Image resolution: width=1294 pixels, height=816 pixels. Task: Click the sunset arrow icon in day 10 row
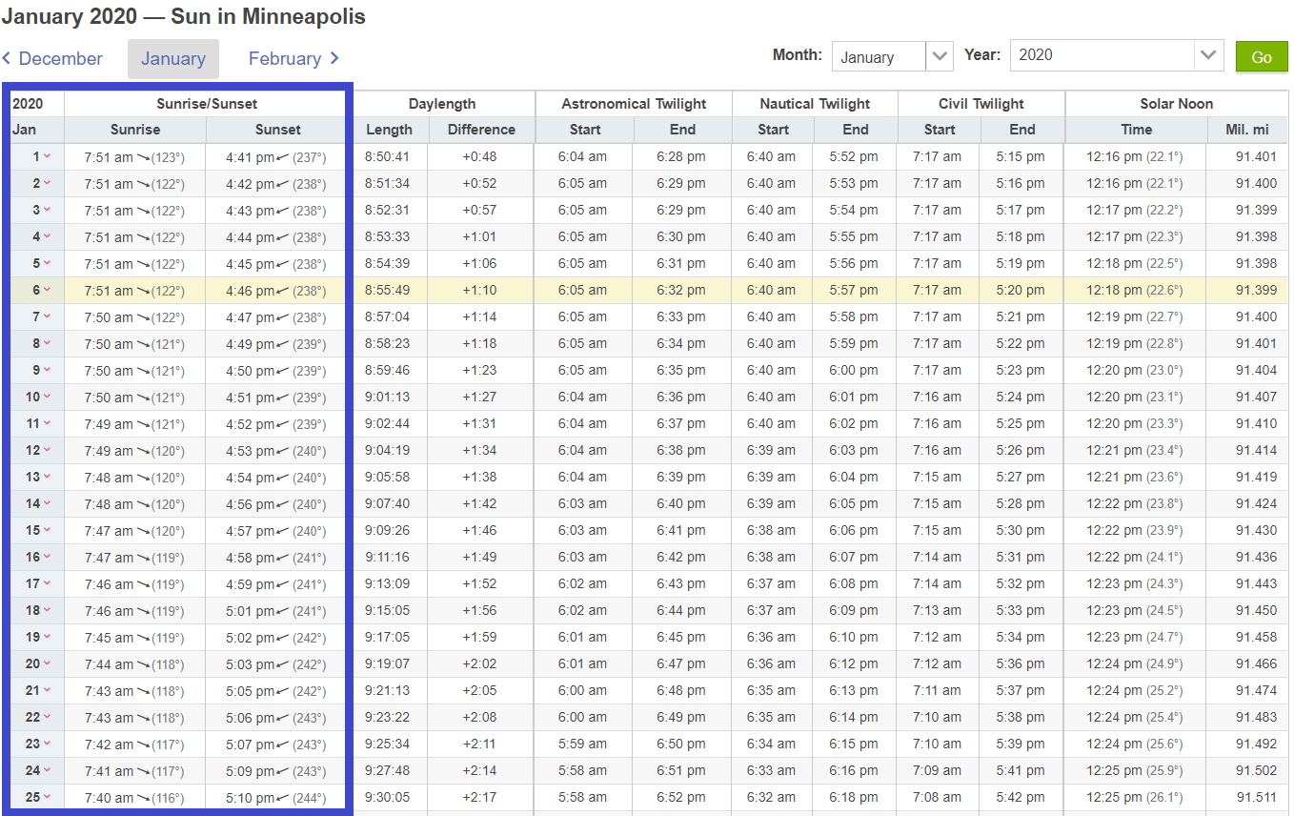pyautogui.click(x=283, y=398)
